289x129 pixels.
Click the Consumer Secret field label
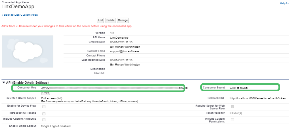pos(214,88)
